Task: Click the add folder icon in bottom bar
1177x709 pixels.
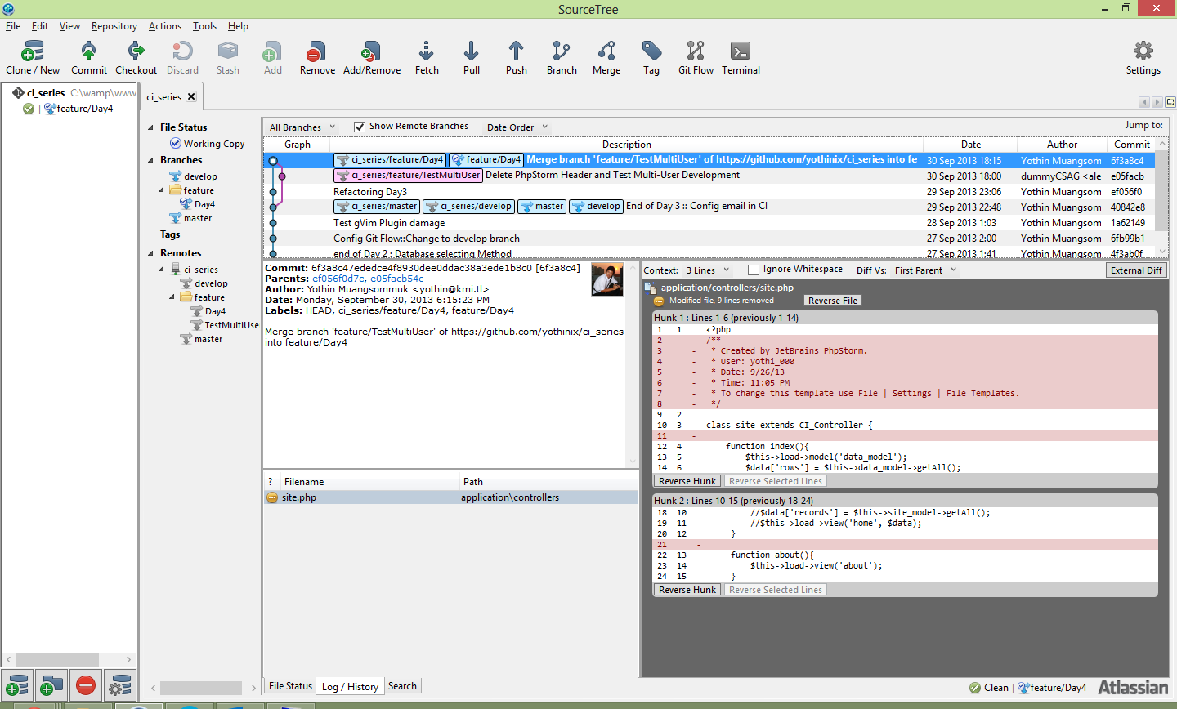Action: pyautogui.click(x=51, y=685)
